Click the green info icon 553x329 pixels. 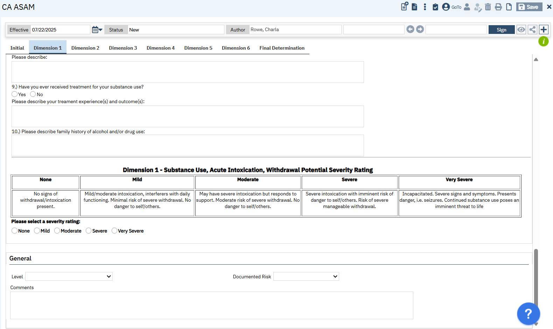click(x=543, y=42)
